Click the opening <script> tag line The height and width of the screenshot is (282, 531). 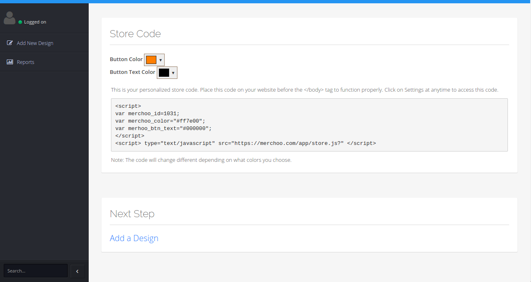click(128, 106)
